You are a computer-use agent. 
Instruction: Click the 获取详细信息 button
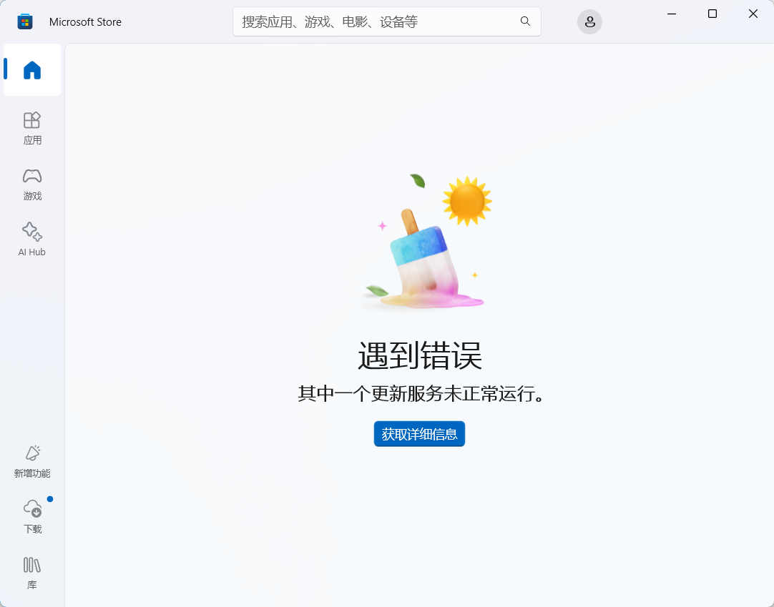coord(419,433)
